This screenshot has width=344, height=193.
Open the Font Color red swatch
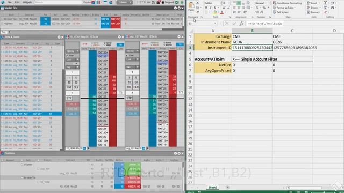[222, 12]
